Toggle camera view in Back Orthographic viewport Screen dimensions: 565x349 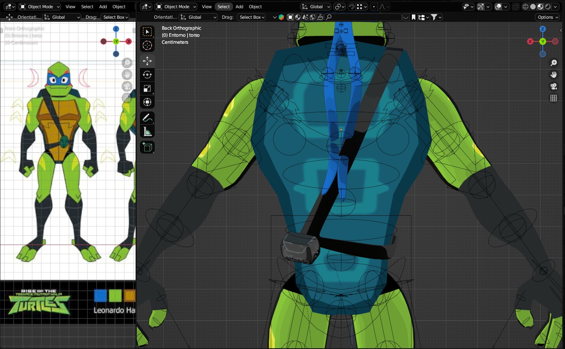point(554,86)
